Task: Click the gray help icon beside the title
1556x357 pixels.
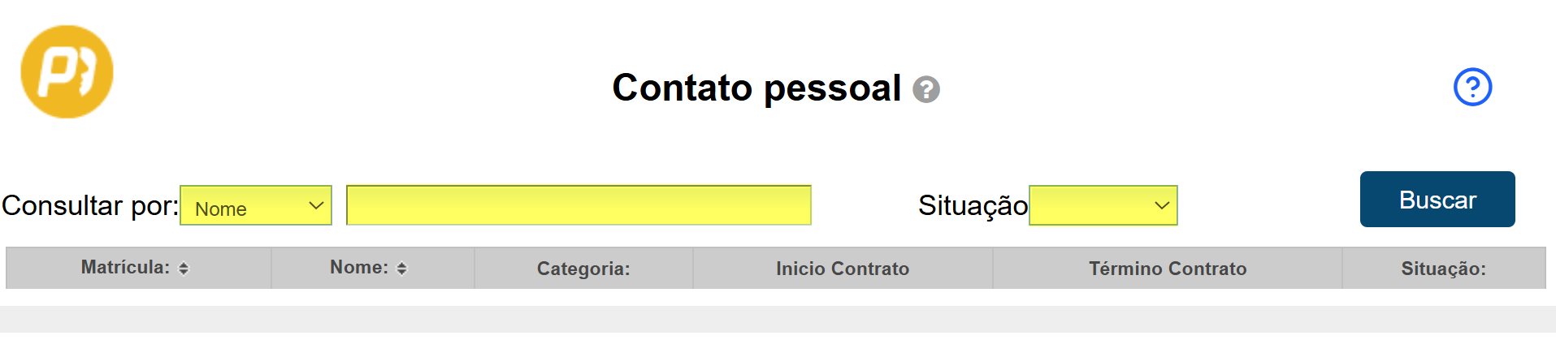Action: pyautogui.click(x=925, y=89)
